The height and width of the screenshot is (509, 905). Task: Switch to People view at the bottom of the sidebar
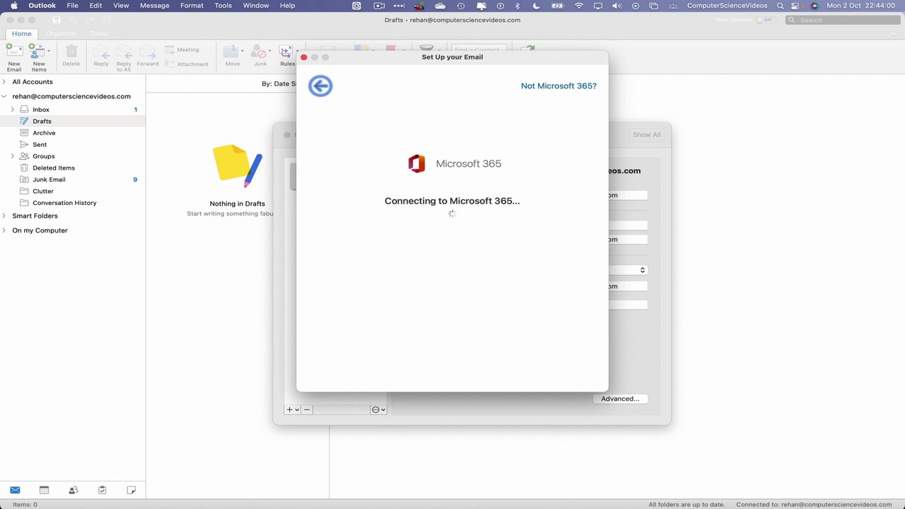[73, 490]
